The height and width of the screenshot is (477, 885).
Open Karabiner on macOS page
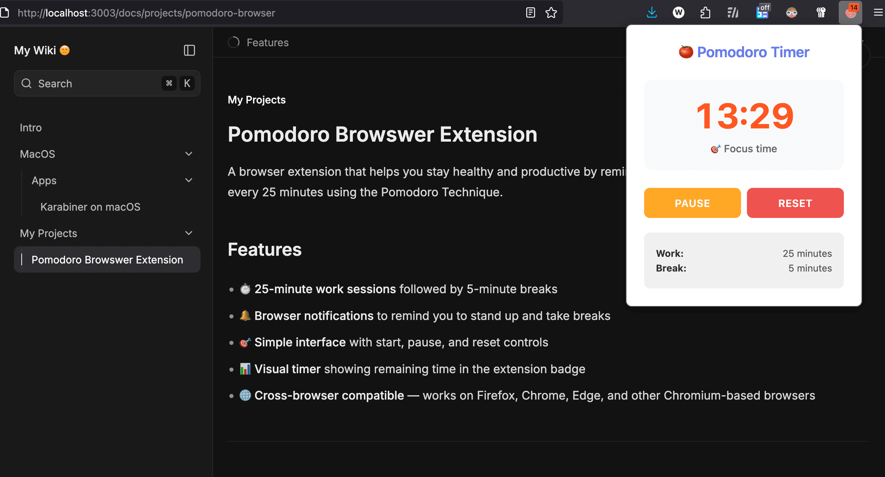(x=90, y=207)
